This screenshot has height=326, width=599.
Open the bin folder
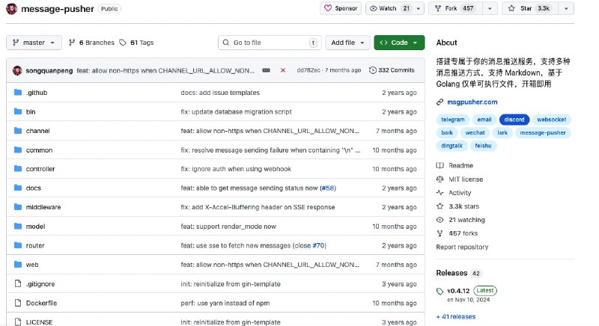pyautogui.click(x=31, y=111)
